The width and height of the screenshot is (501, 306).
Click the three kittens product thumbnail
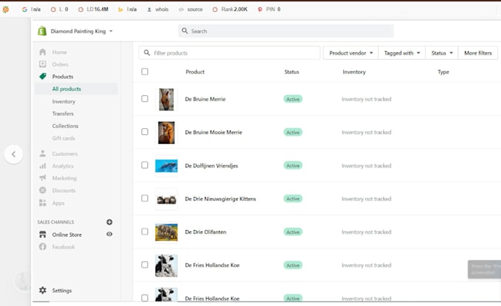click(x=167, y=200)
